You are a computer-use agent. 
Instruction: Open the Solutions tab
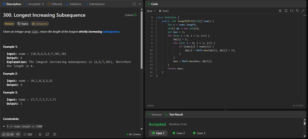tap(73, 4)
